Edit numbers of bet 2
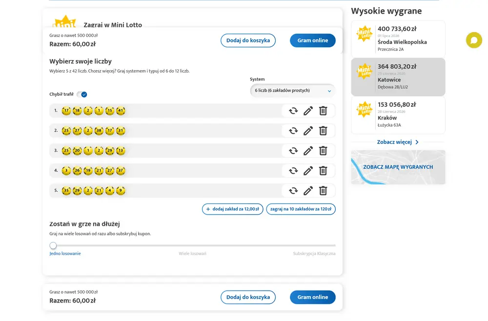This screenshot has height=321, width=488. [x=308, y=131]
